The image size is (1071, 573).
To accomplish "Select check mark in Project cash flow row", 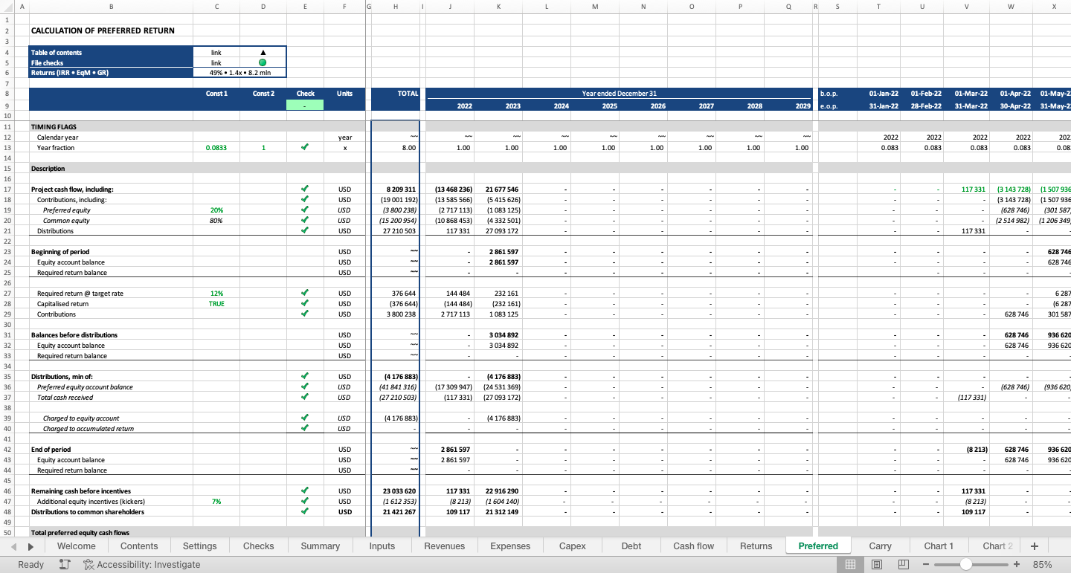I will 305,190.
